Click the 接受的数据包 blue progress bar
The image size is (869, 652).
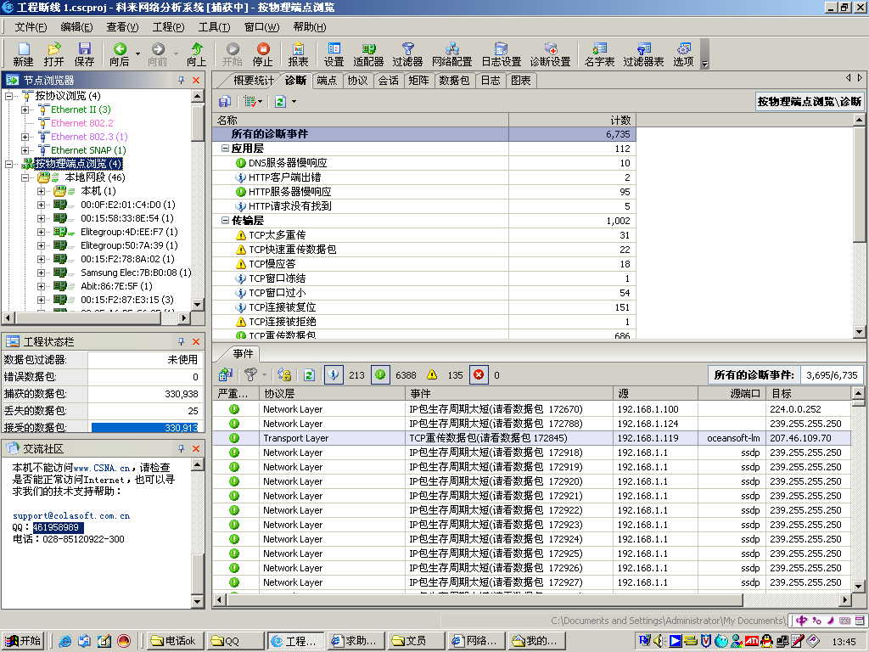[144, 427]
